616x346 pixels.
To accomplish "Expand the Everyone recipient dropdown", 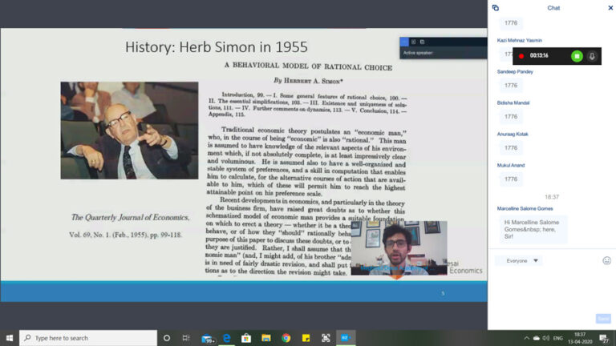I will pos(519,260).
